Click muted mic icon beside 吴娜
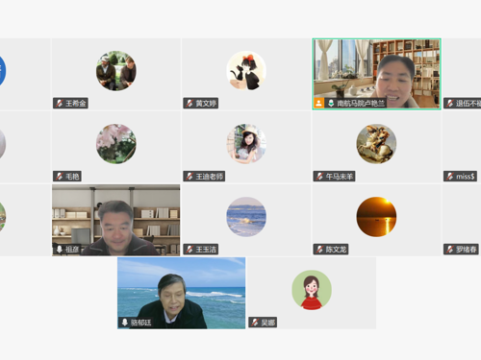The image size is (481, 360). point(255,322)
